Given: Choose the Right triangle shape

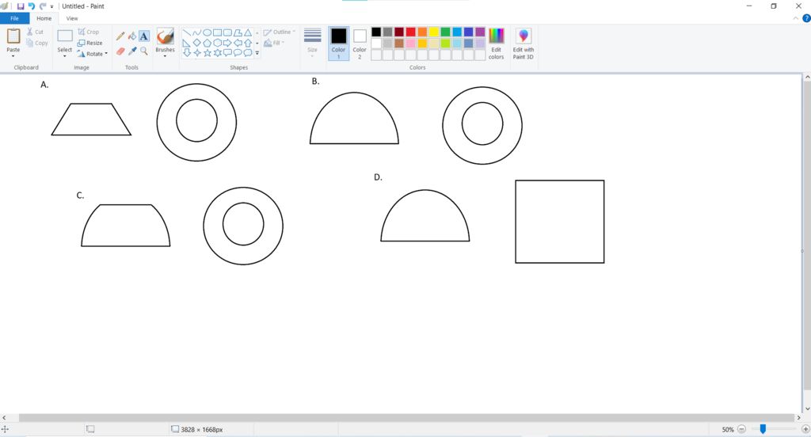Looking at the screenshot, I should [x=187, y=43].
